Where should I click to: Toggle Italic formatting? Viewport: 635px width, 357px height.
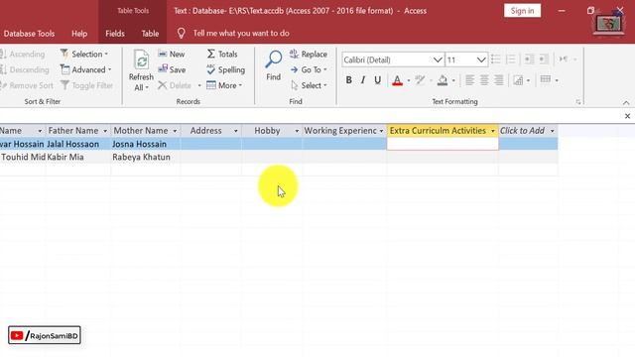tap(363, 80)
